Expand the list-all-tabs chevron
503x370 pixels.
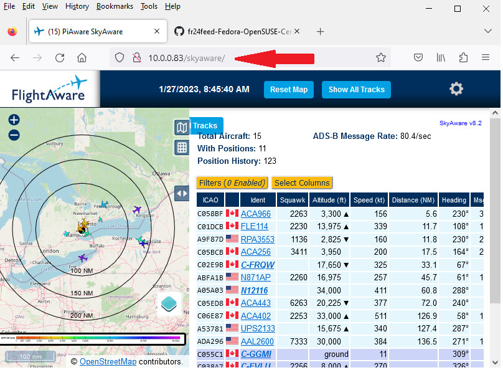click(x=487, y=31)
